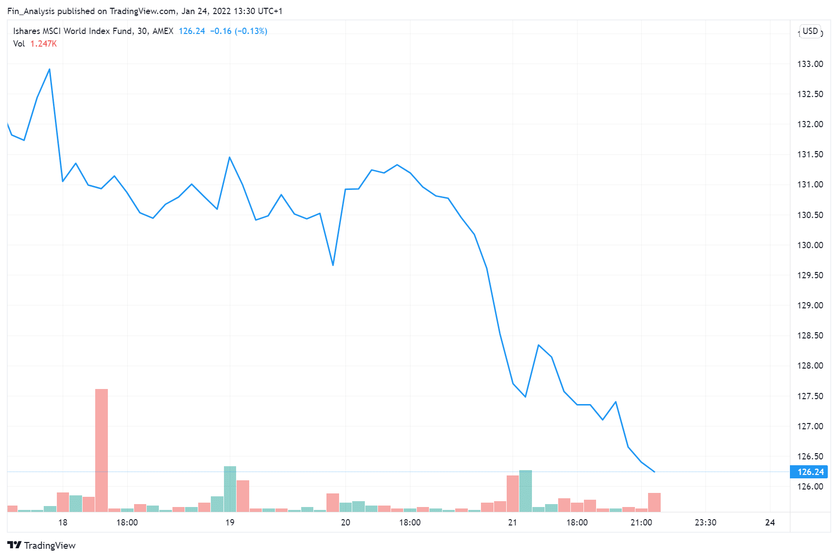This screenshot has width=838, height=558.
Task: Open the USD currency selector
Action: [x=810, y=31]
